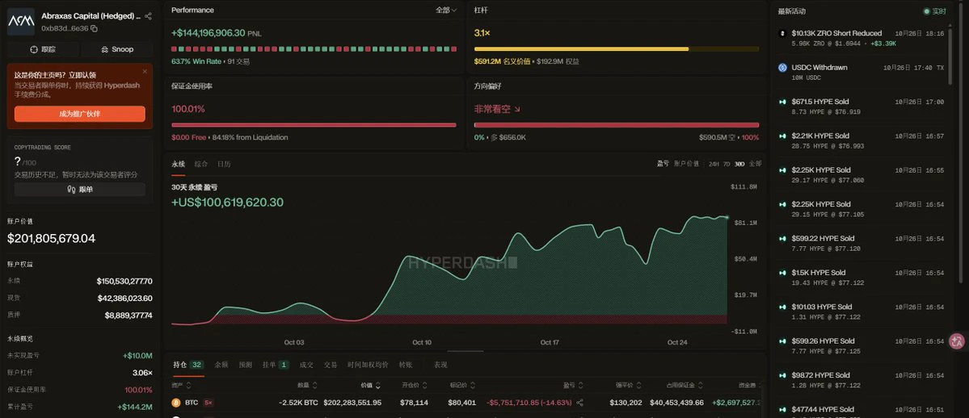Click the pink translate floating icon
The image size is (969, 418).
(957, 341)
